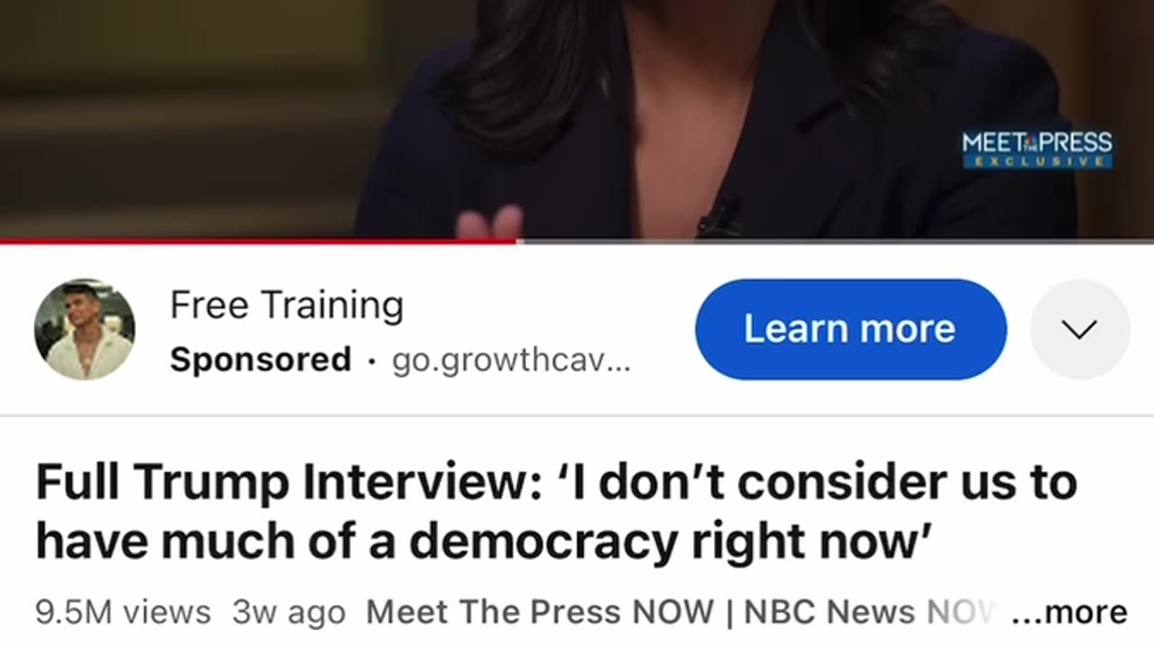Click the second title line about democracy
The height and width of the screenshot is (649, 1154).
coord(483,541)
